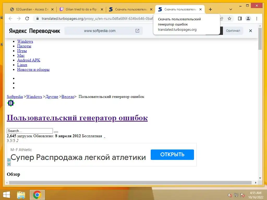The image size is (267, 200).
Task: Open the Android APK link
Action: [29, 60]
